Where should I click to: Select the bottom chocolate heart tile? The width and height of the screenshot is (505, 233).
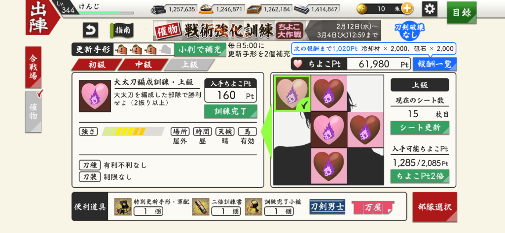pos(329,166)
